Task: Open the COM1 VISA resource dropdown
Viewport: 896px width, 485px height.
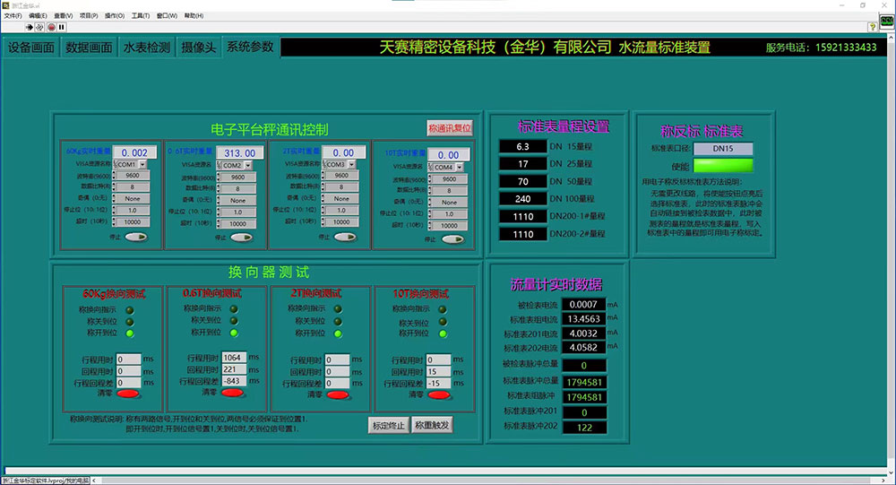Action: [142, 165]
